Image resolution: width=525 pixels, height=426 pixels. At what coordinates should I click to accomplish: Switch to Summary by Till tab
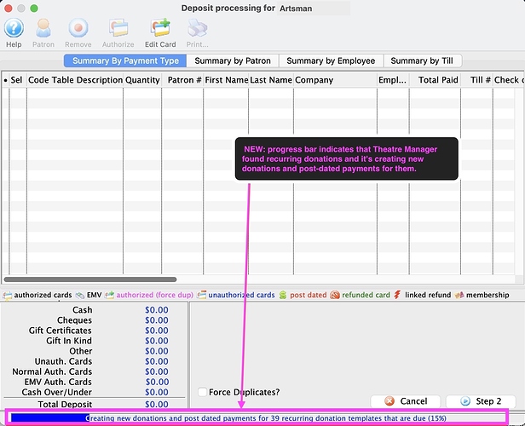(x=422, y=60)
